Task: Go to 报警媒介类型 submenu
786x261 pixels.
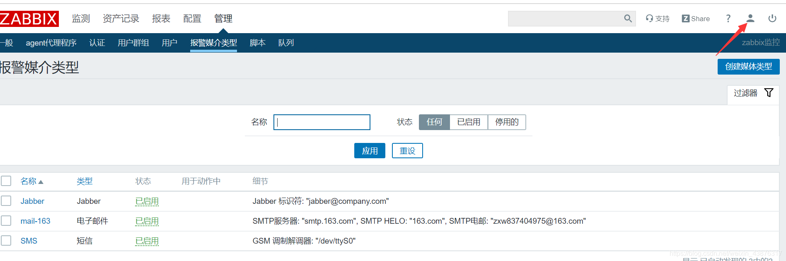Action: click(x=213, y=43)
